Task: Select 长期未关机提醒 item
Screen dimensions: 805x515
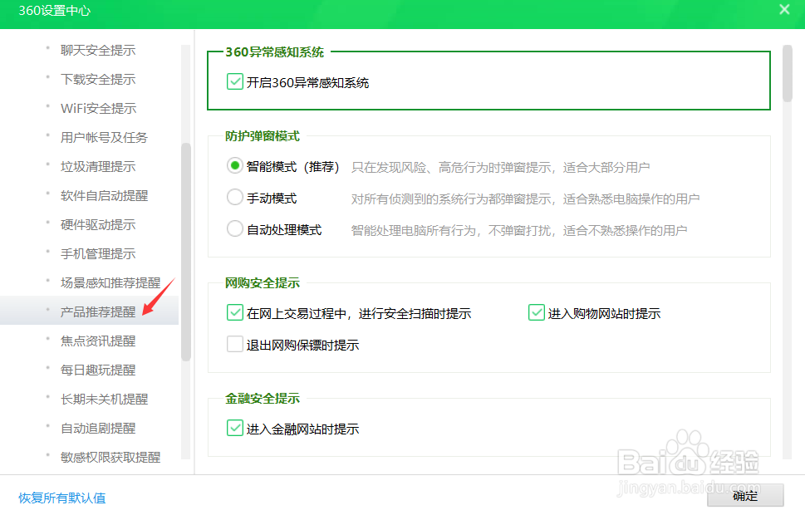Action: pyautogui.click(x=104, y=399)
